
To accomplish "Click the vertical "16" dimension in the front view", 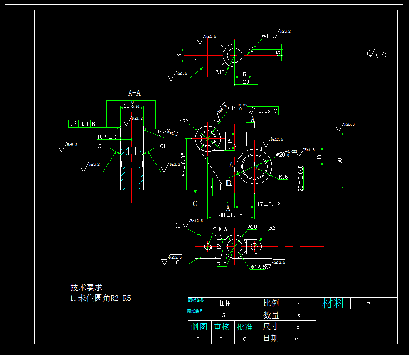I will click(x=230, y=141).
